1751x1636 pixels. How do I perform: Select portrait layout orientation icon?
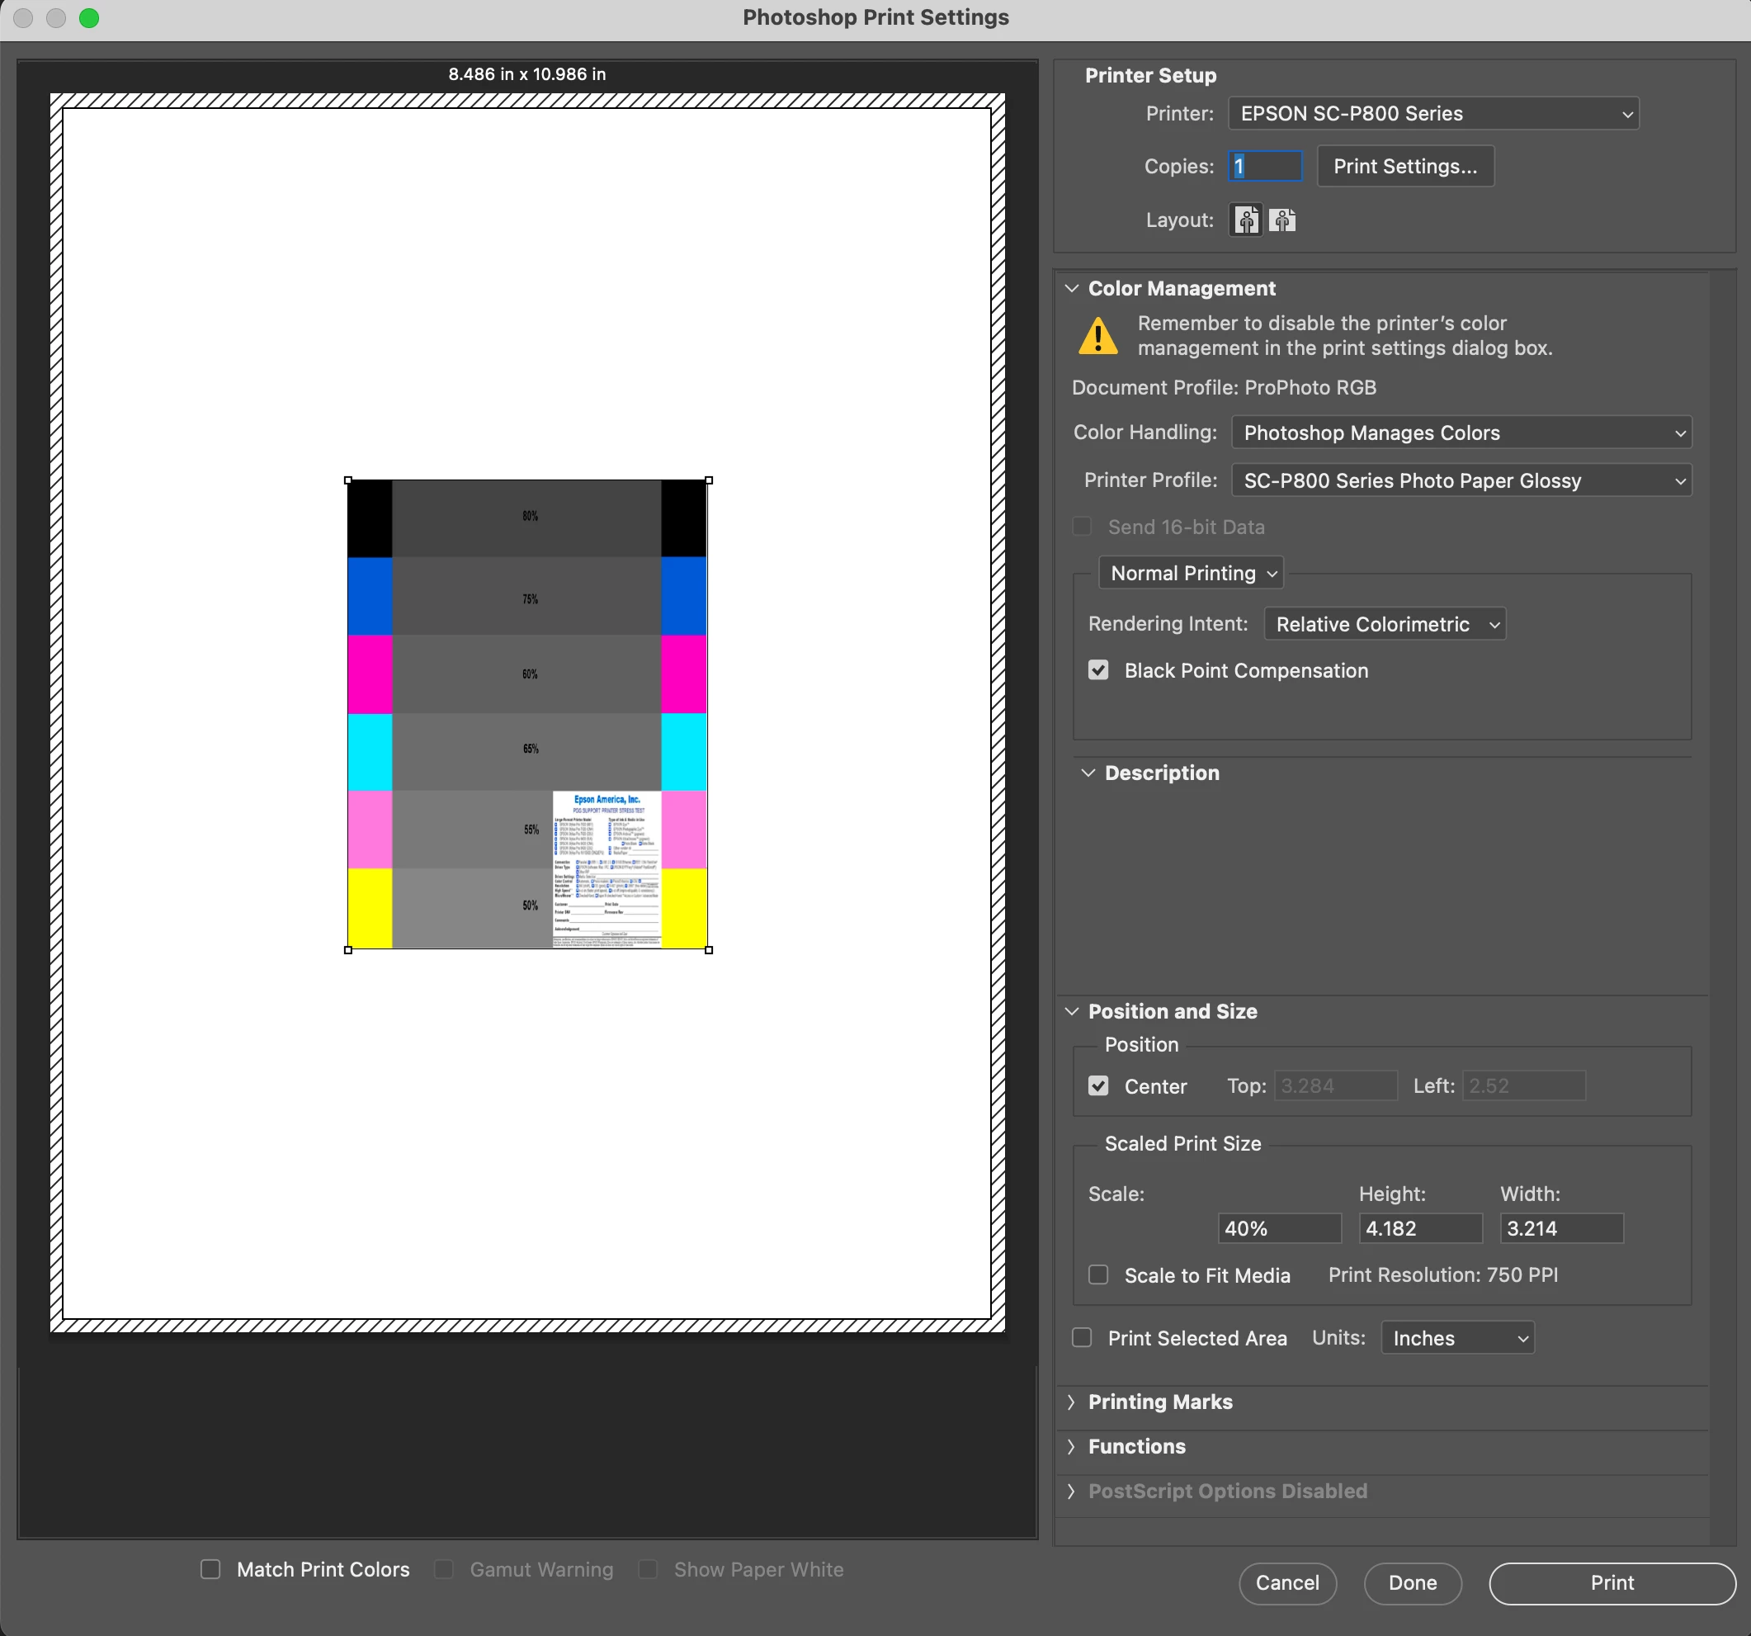1244,220
